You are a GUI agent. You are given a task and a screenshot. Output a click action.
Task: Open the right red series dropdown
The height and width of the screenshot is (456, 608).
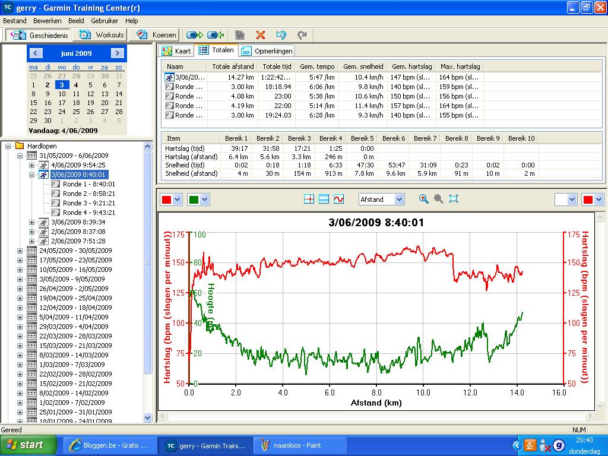pyautogui.click(x=598, y=199)
